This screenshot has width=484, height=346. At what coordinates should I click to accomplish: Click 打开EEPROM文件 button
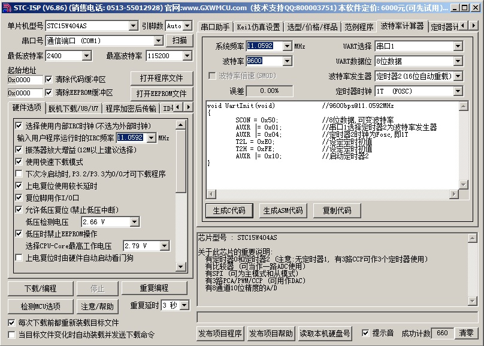pyautogui.click(x=162, y=94)
